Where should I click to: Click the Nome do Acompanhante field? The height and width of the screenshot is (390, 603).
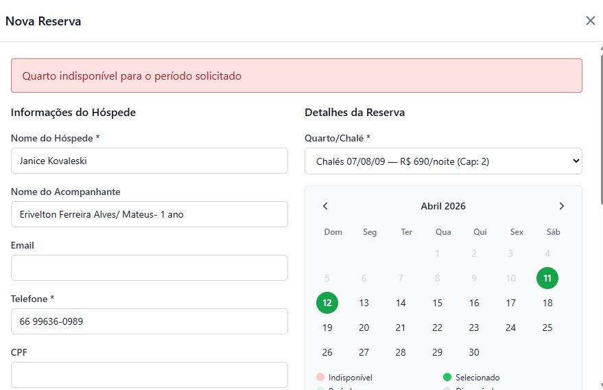tap(149, 214)
